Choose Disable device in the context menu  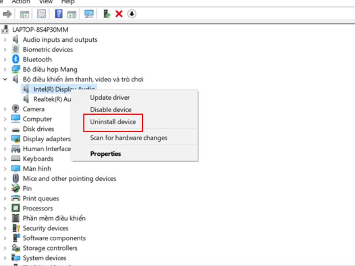pos(110,110)
